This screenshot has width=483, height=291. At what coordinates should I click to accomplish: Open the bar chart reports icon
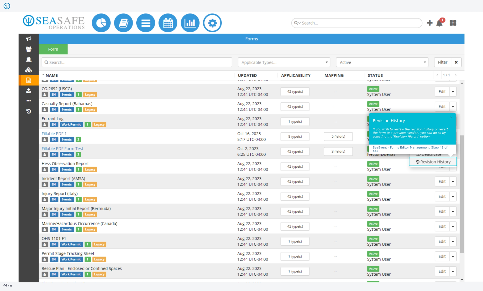tap(190, 23)
